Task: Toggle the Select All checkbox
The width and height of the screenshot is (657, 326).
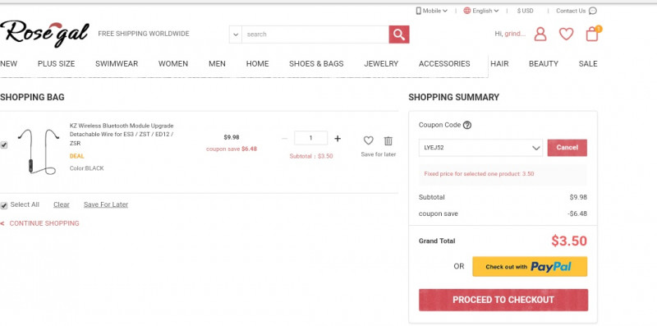Action: (4, 205)
